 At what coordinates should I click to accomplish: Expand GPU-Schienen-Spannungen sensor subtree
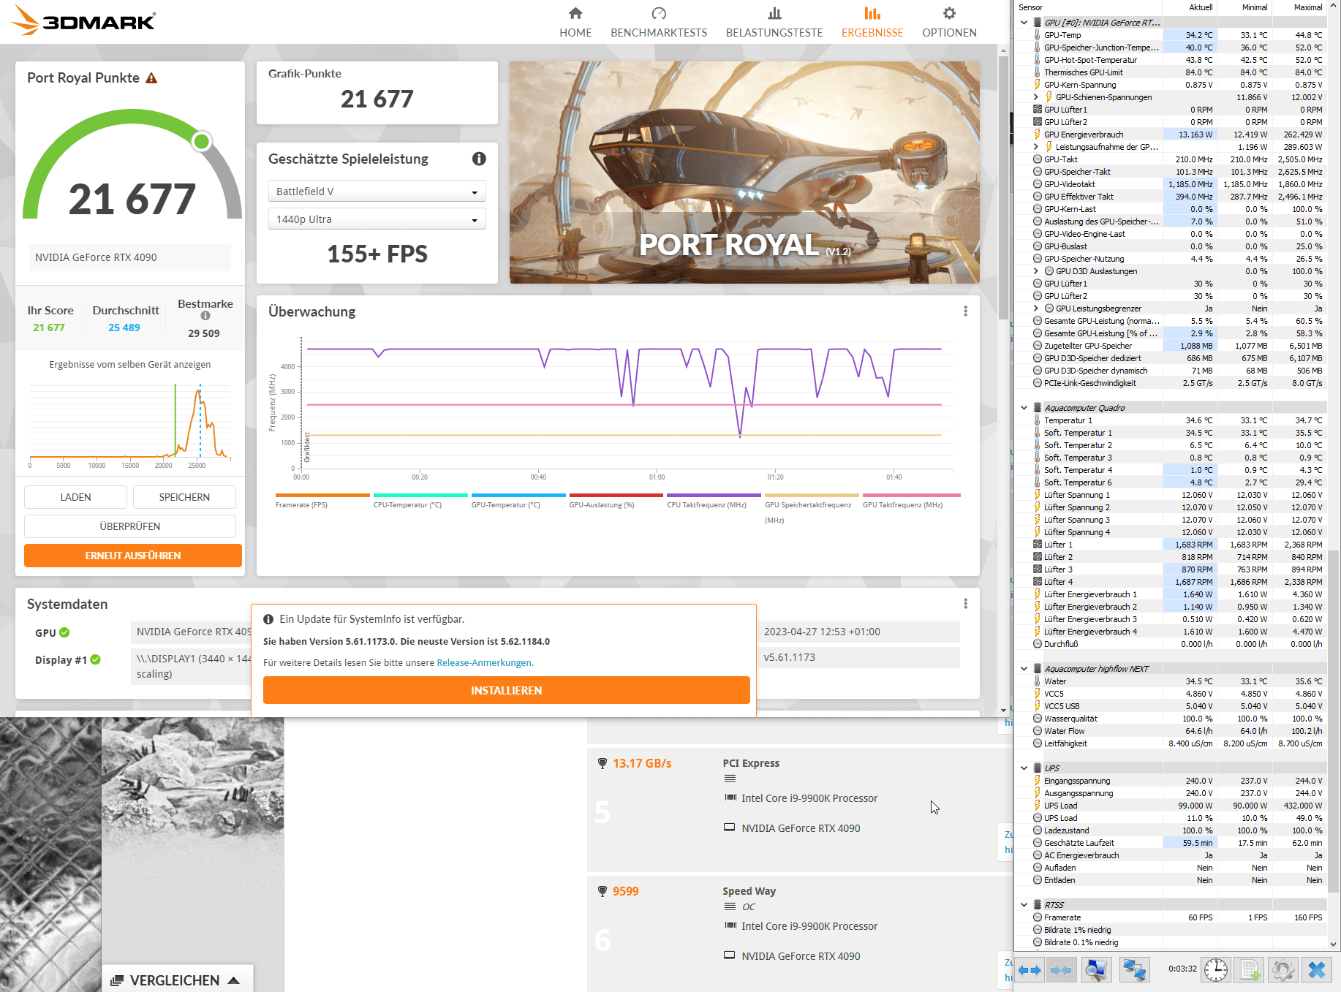pos(1036,97)
